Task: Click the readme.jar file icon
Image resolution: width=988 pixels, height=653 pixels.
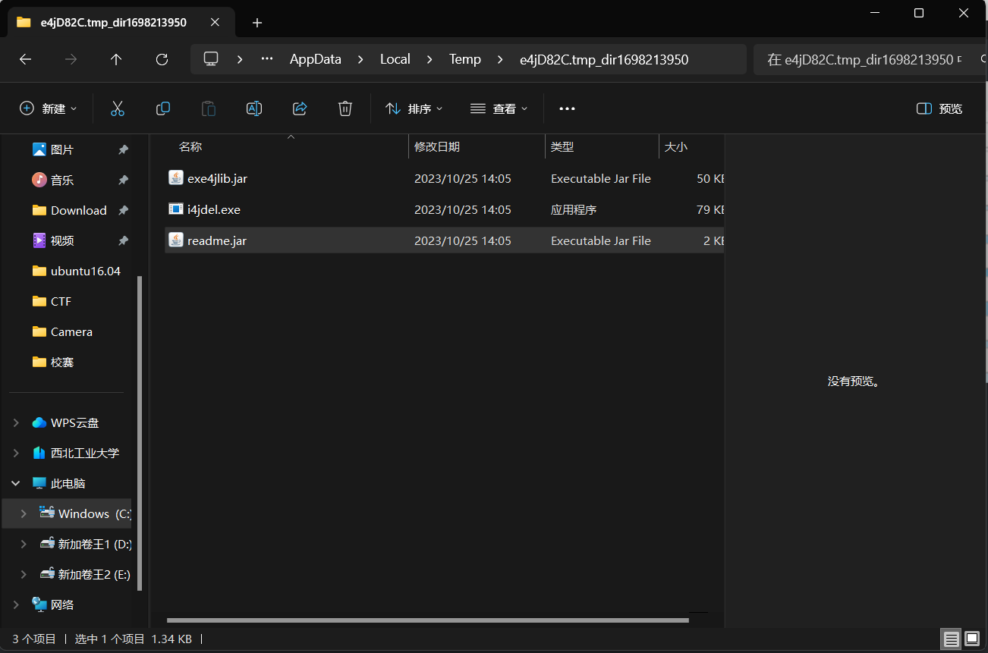Action: (x=176, y=240)
